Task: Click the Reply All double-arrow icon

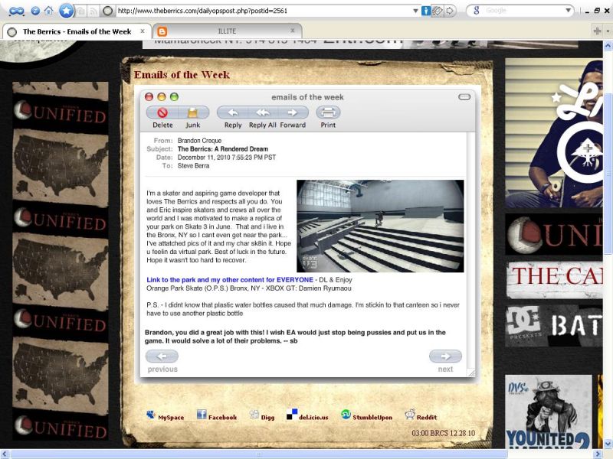Action: [x=263, y=112]
